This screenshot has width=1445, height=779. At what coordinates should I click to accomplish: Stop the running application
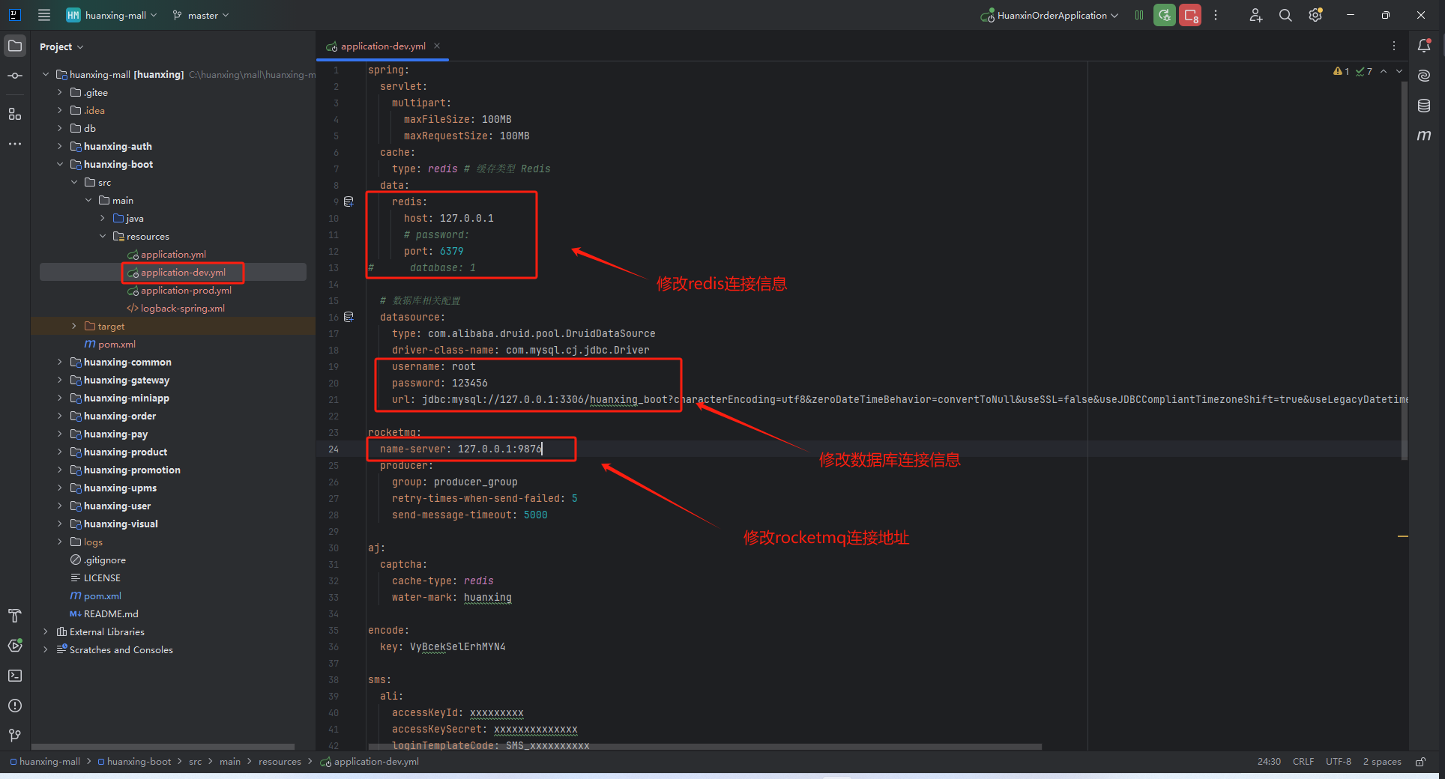pyautogui.click(x=1190, y=16)
